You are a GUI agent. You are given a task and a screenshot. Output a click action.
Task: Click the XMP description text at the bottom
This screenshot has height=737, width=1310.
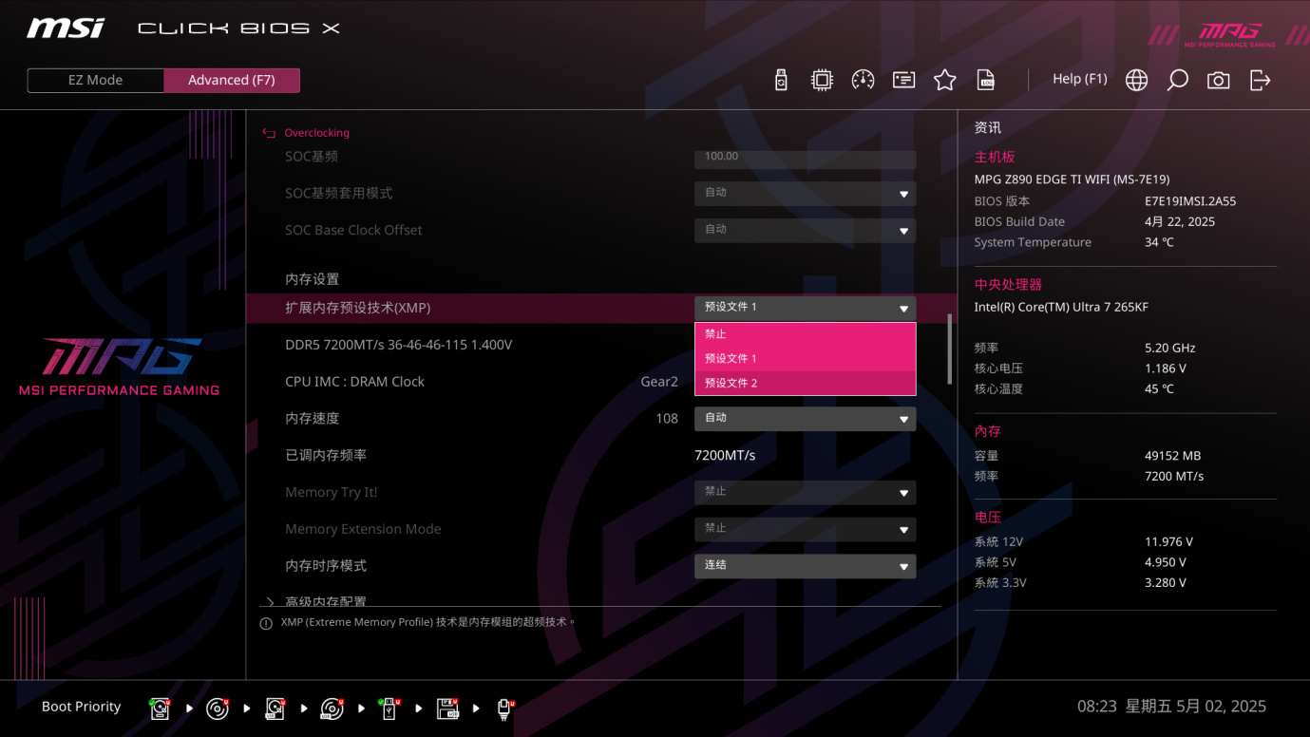click(x=428, y=623)
